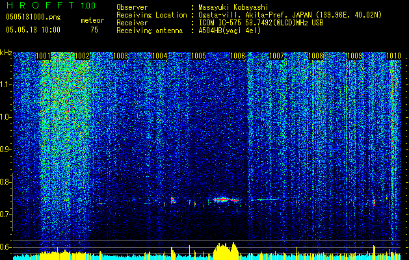Click the 0.7 kHz axis label

click(5, 214)
